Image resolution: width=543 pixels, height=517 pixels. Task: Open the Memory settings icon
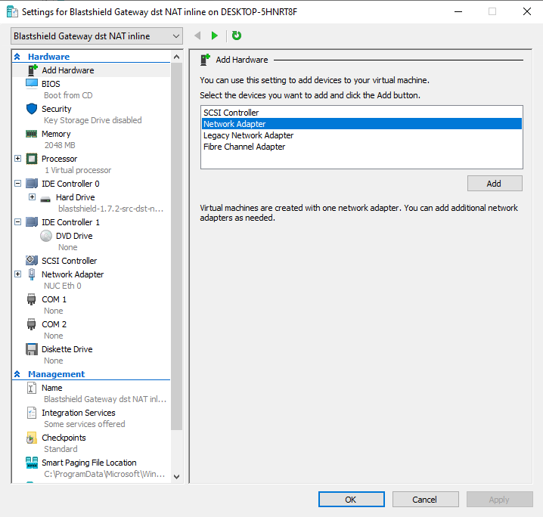pyautogui.click(x=32, y=134)
